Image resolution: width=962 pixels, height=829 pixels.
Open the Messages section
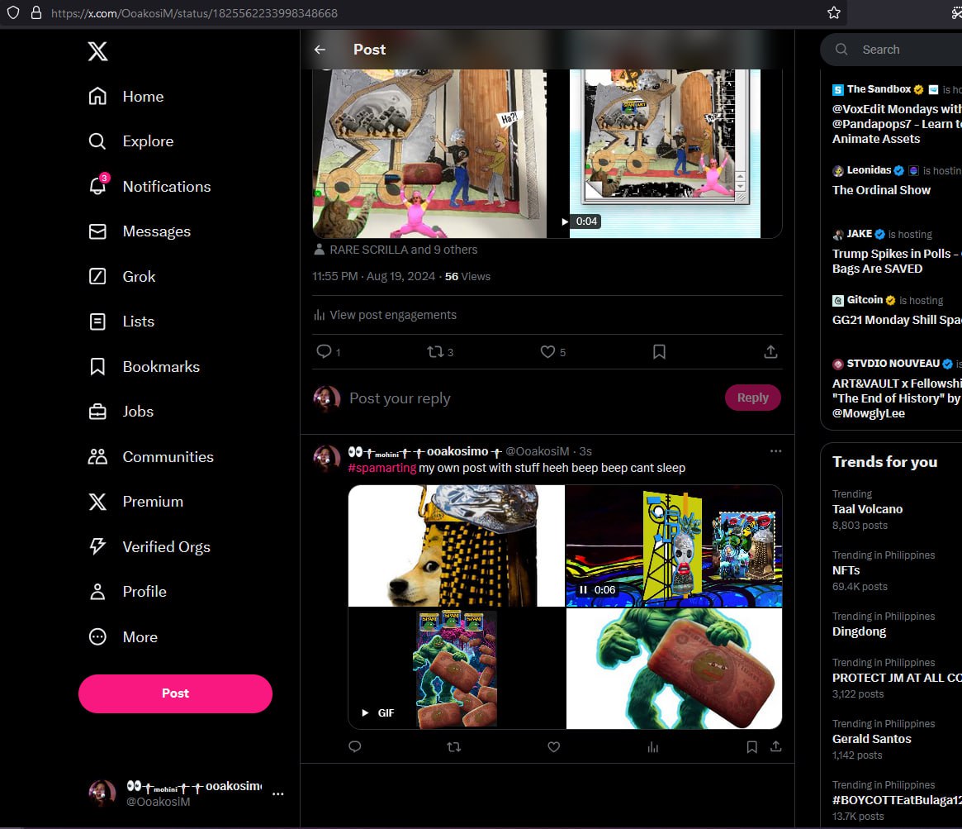(140, 231)
